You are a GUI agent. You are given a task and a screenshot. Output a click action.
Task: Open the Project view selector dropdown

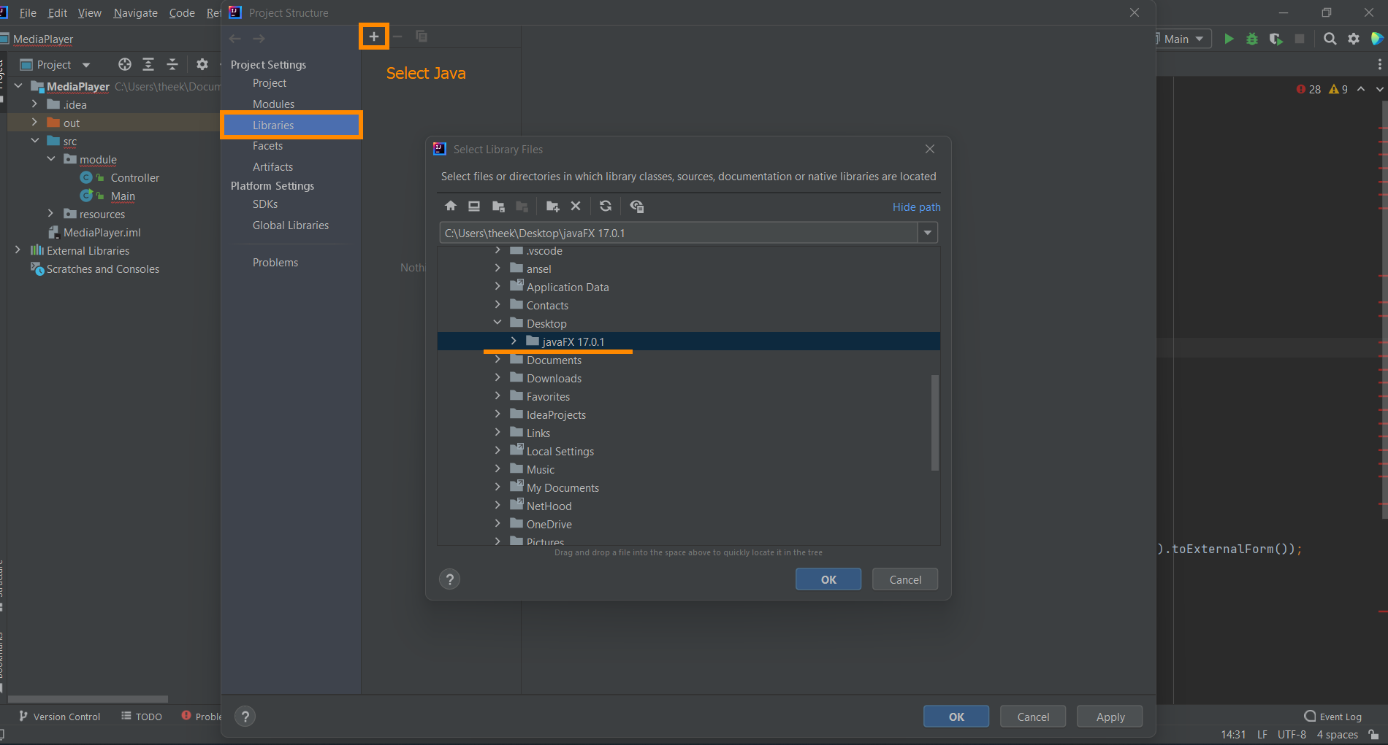pyautogui.click(x=55, y=64)
